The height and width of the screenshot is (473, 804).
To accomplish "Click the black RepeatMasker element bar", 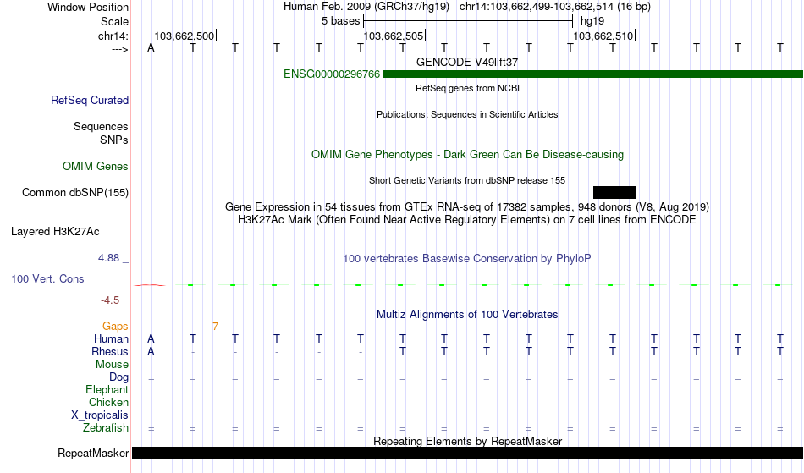I will pyautogui.click(x=468, y=453).
